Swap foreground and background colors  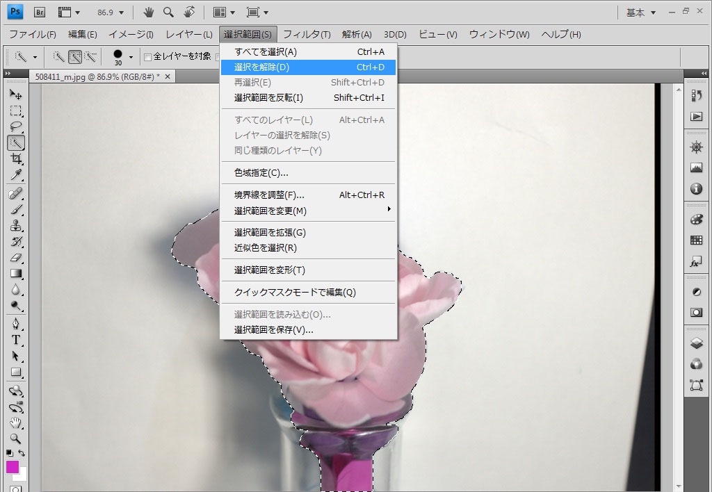(x=22, y=453)
